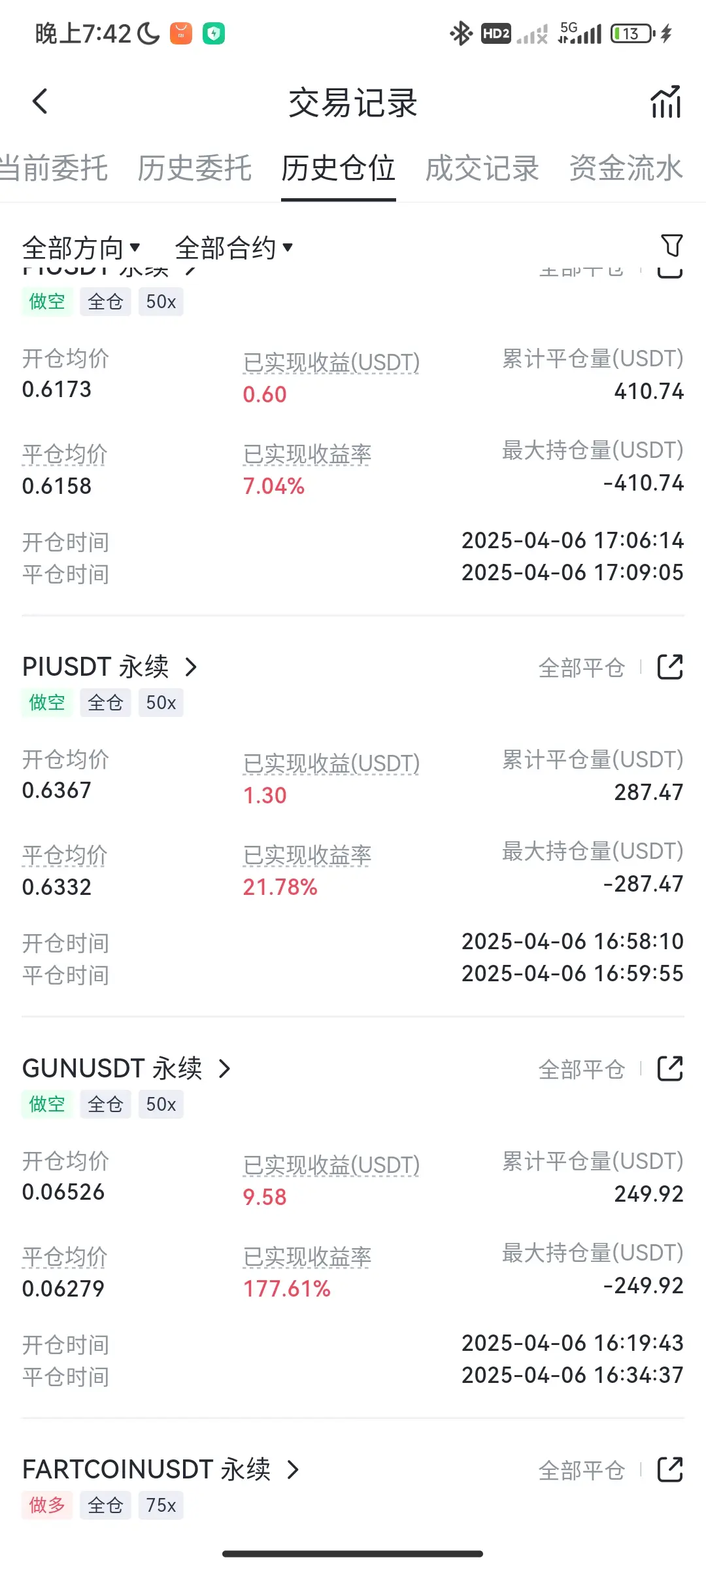Share the GUNUSDT position record
Viewport: 706px width, 1570px height.
click(x=670, y=1069)
